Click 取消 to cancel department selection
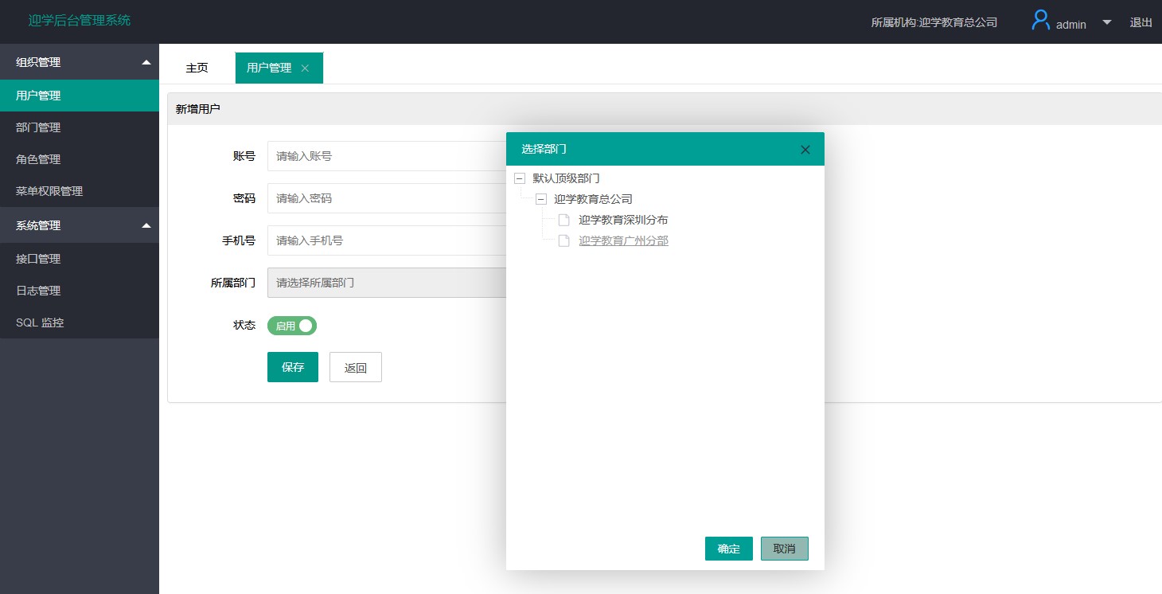This screenshot has height=594, width=1162. (784, 549)
